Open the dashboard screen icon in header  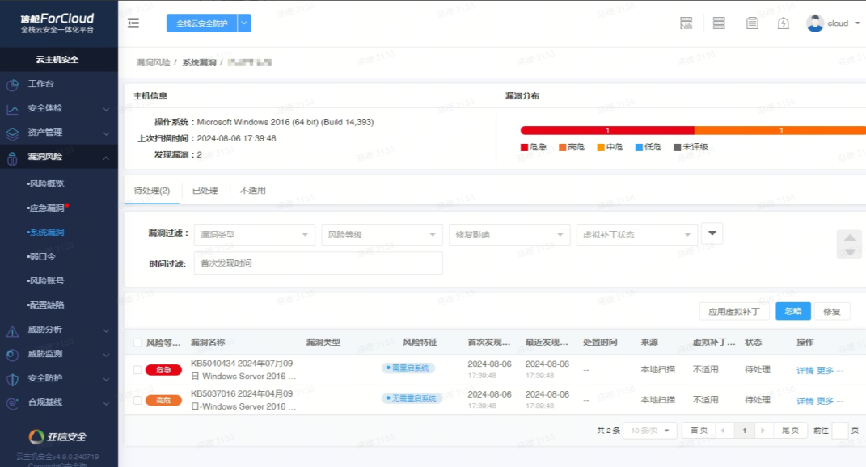tap(686, 23)
